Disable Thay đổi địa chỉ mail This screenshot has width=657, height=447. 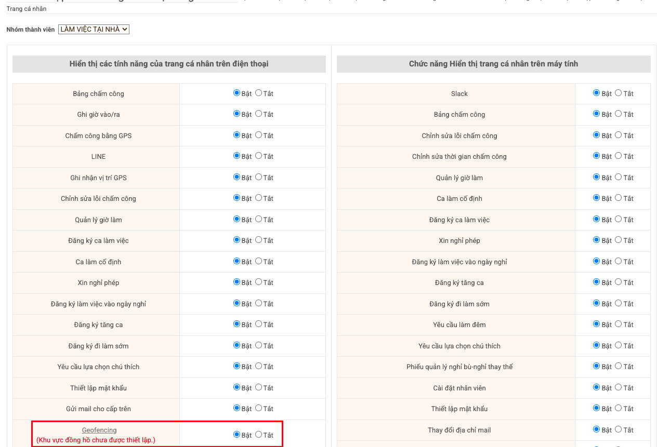(x=618, y=429)
